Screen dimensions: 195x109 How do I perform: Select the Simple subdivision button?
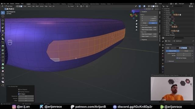186,51
